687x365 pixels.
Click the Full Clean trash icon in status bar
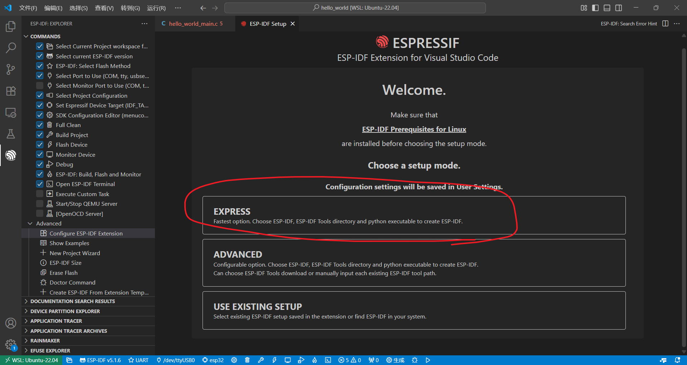pos(247,360)
